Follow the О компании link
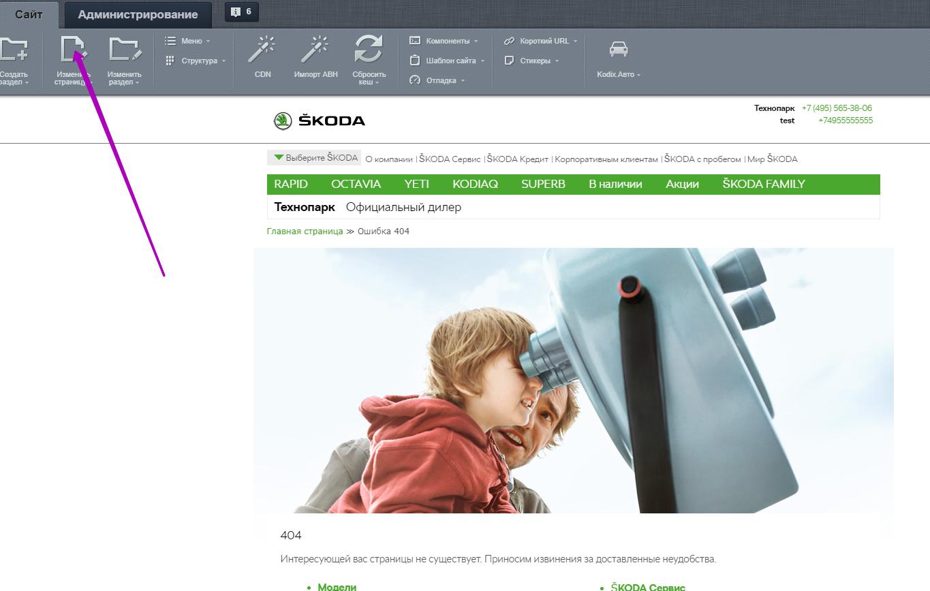The height and width of the screenshot is (591, 930). coord(389,159)
